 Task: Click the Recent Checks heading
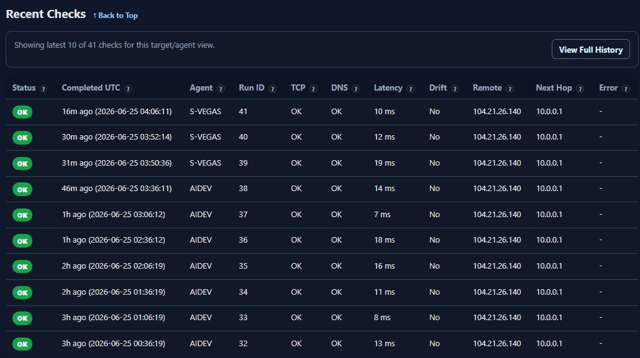[46, 14]
